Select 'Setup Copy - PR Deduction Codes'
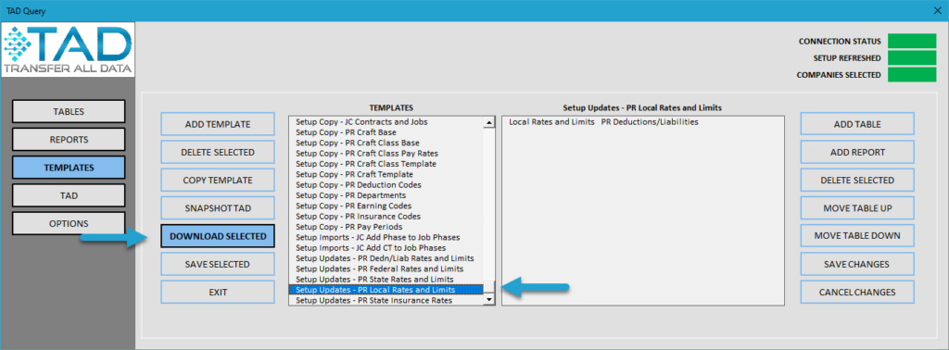Image resolution: width=949 pixels, height=350 pixels. (x=386, y=184)
